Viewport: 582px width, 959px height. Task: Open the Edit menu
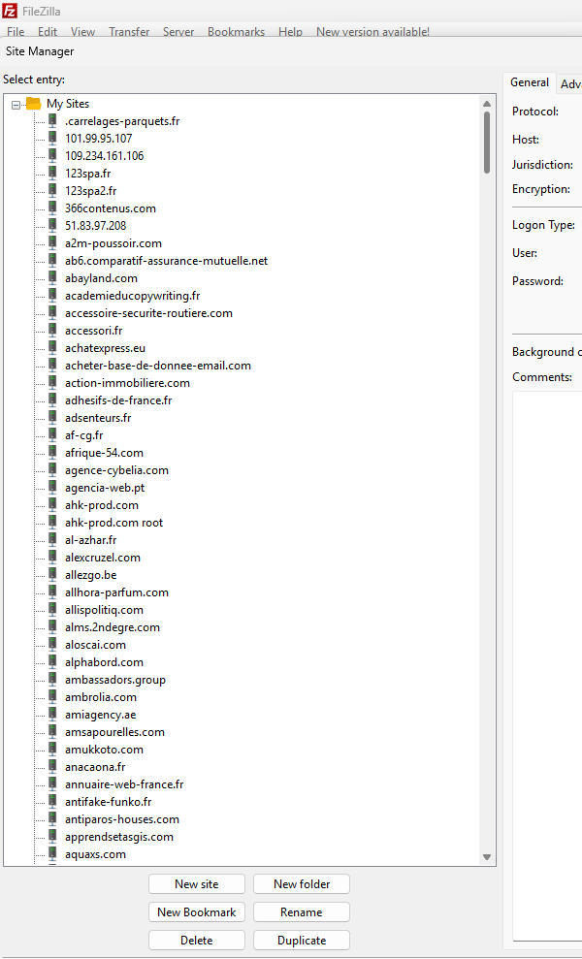coord(48,32)
